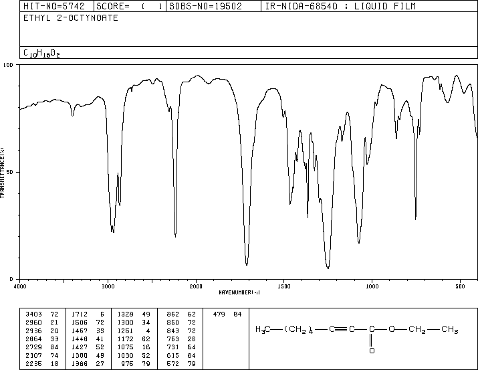This screenshot has width=478, height=370.
Task: Click the molecular formula C10H16O2
Action: [x=41, y=53]
